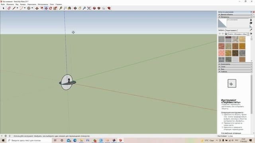Select the Pan hand tool
The image size is (255, 143).
click(x=80, y=8)
